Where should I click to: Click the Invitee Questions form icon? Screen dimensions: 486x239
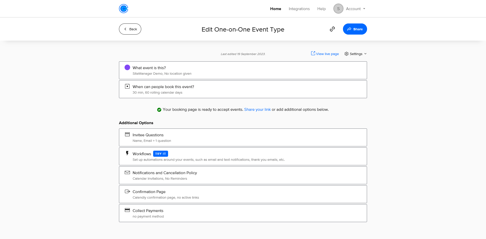coord(127,135)
